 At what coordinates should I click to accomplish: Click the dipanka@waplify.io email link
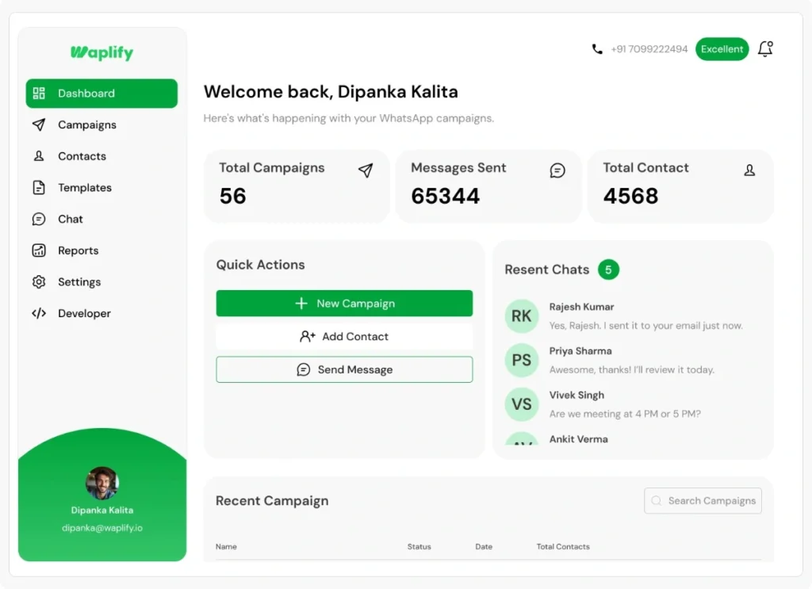tap(102, 528)
